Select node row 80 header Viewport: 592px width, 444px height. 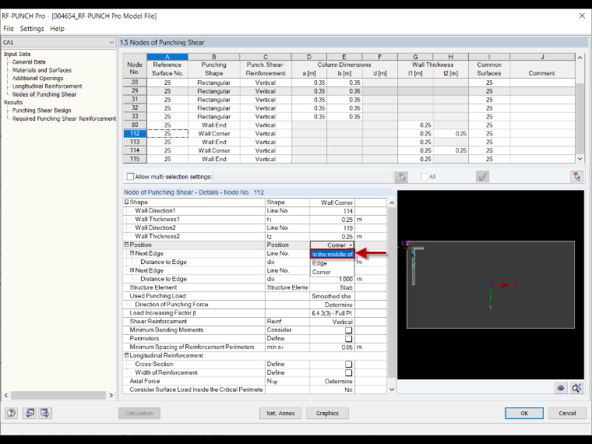(x=135, y=125)
